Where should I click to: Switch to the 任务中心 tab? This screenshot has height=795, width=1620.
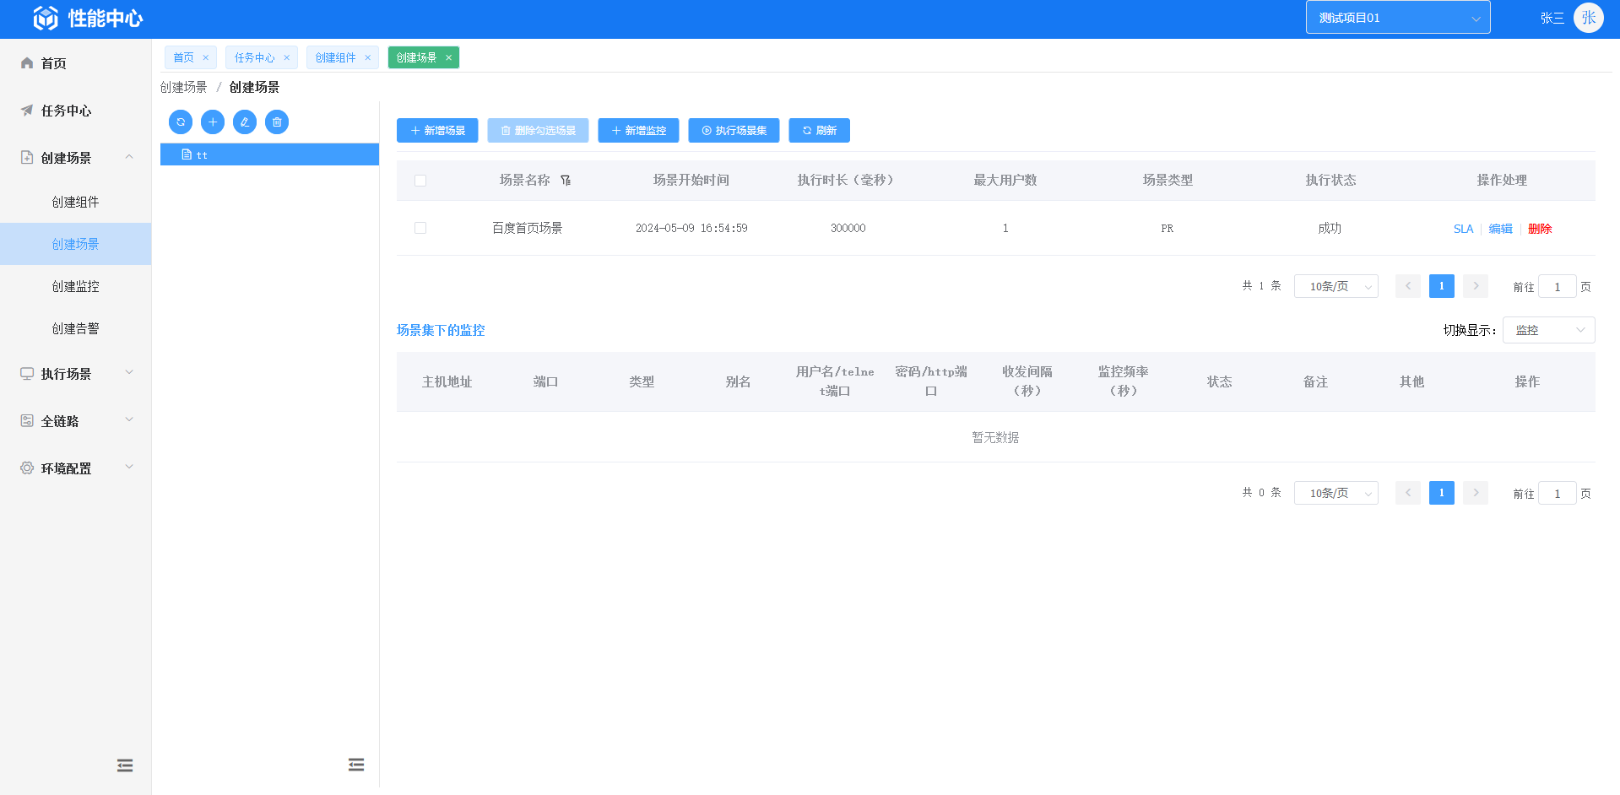254,57
